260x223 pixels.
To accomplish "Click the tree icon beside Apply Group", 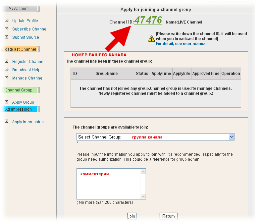I will coord(7,102).
